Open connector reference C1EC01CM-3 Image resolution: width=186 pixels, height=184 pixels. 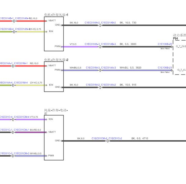(21, 153)
